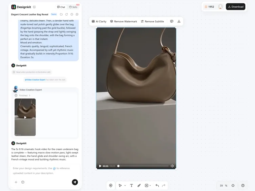
Task: Redo the last action
Action: pos(163,186)
